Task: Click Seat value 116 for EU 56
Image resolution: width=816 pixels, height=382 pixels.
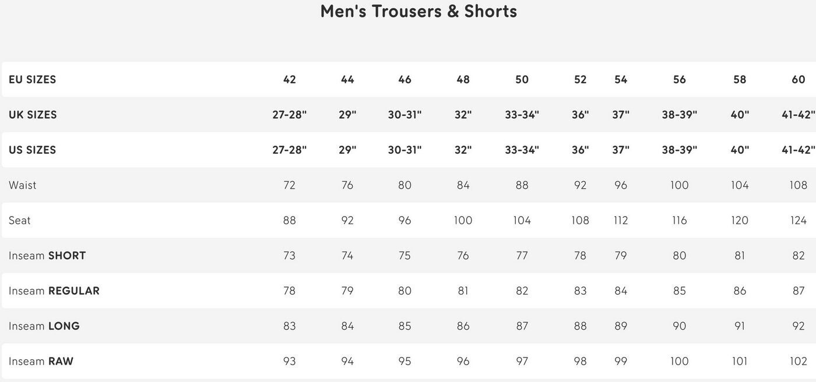Action: 680,221
